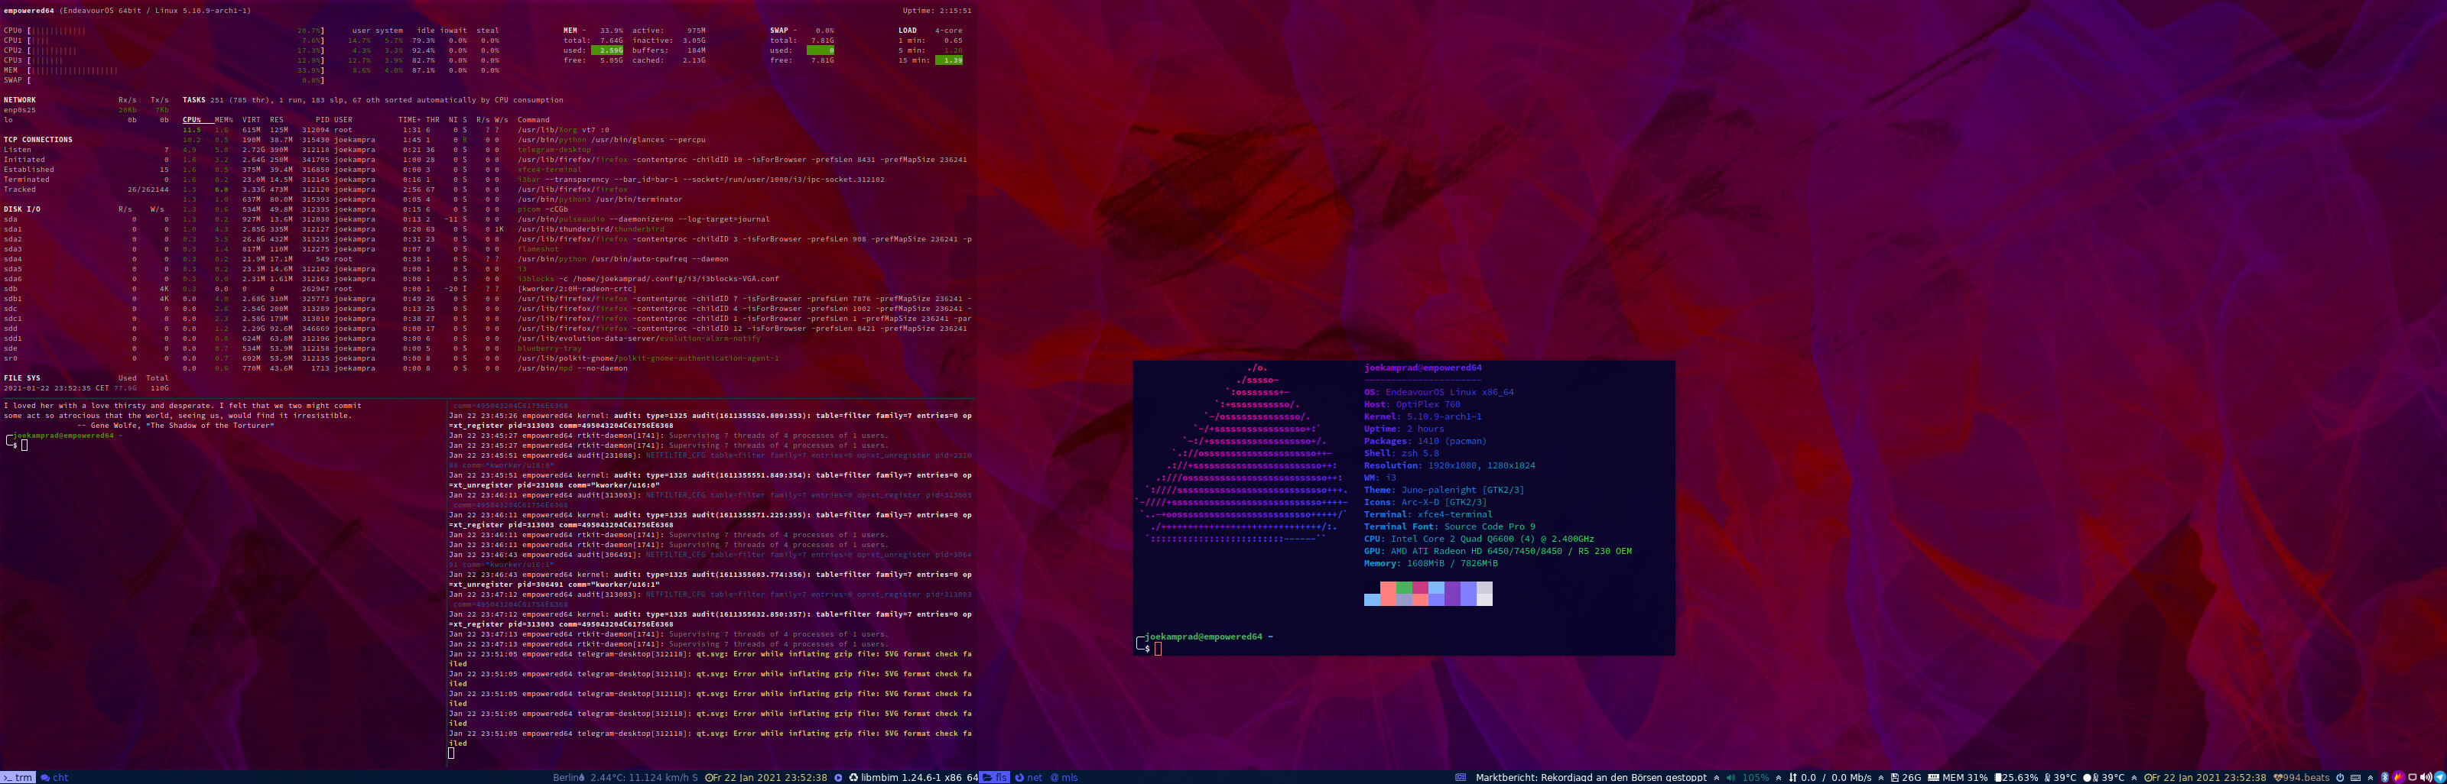Click the display screen tray icon
This screenshot has width=2447, height=784.
[2413, 777]
